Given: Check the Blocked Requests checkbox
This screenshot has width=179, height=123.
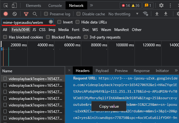Looking at the screenshot, I should 48,37.
